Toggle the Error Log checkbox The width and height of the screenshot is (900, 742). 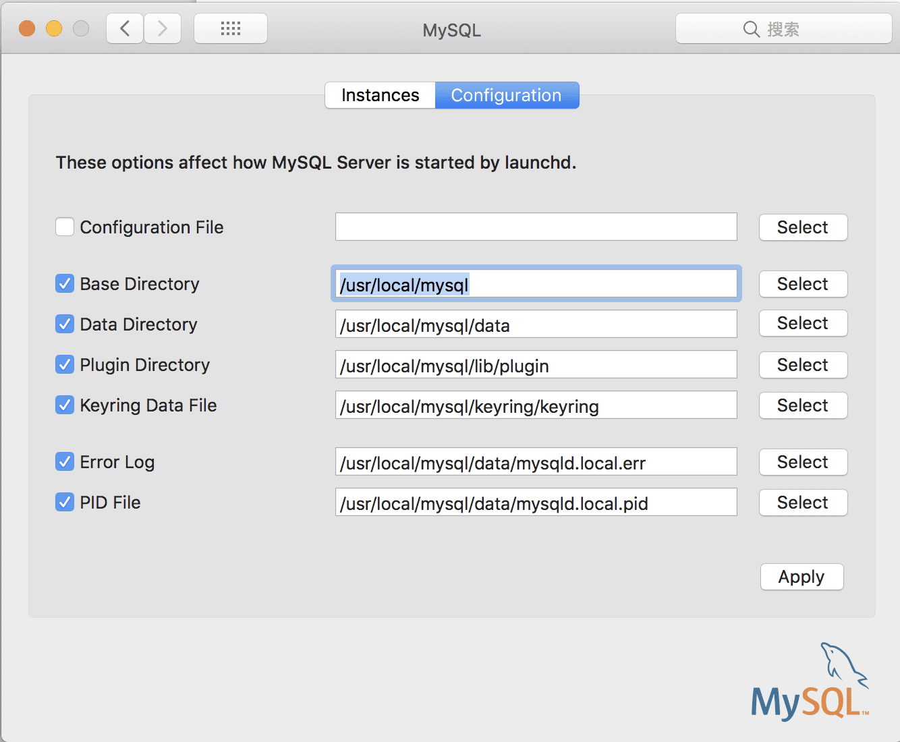(x=65, y=462)
